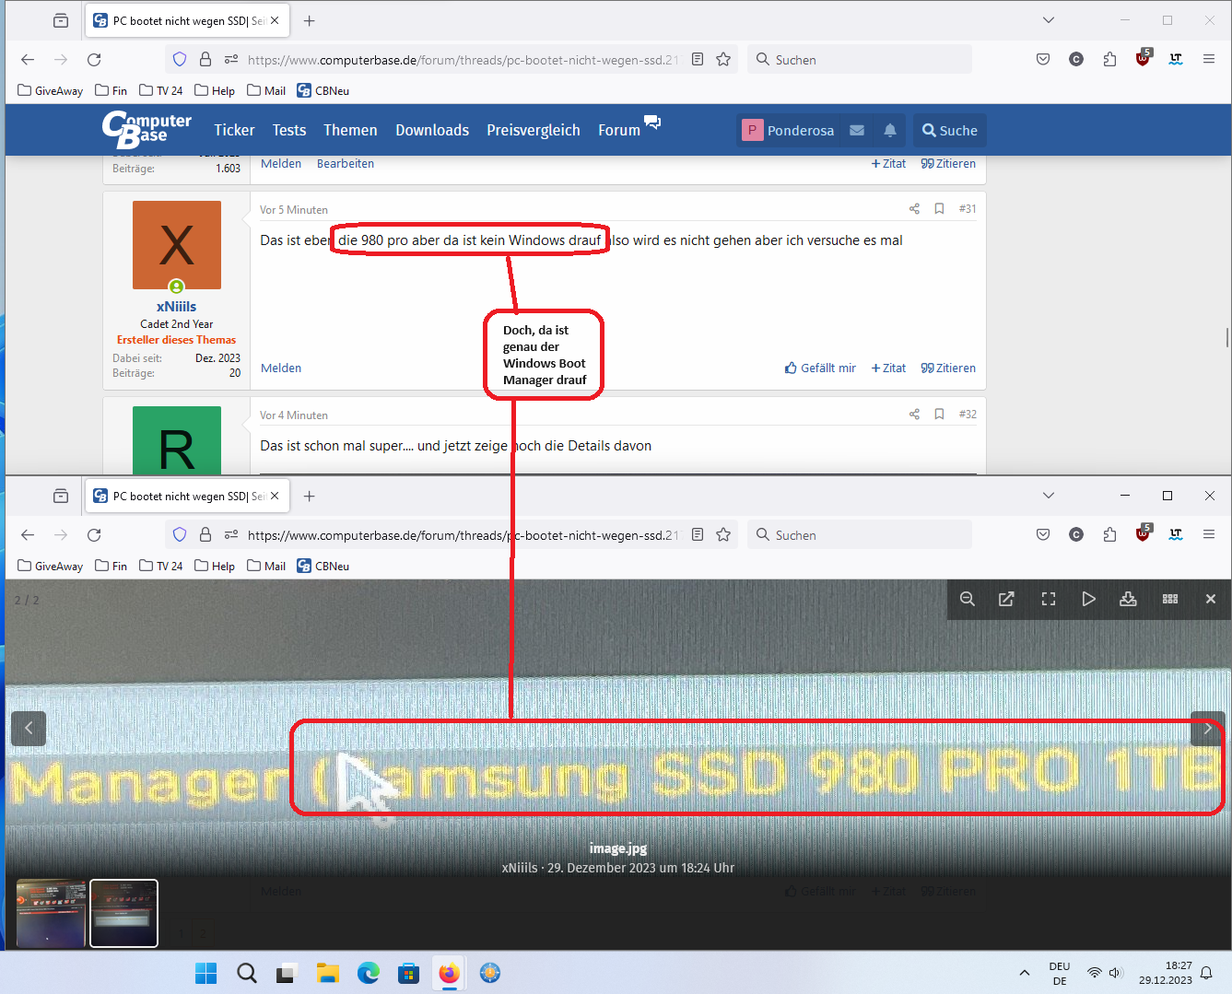The height and width of the screenshot is (994, 1232).
Task: Open Themen section in site navigation
Action: [350, 130]
